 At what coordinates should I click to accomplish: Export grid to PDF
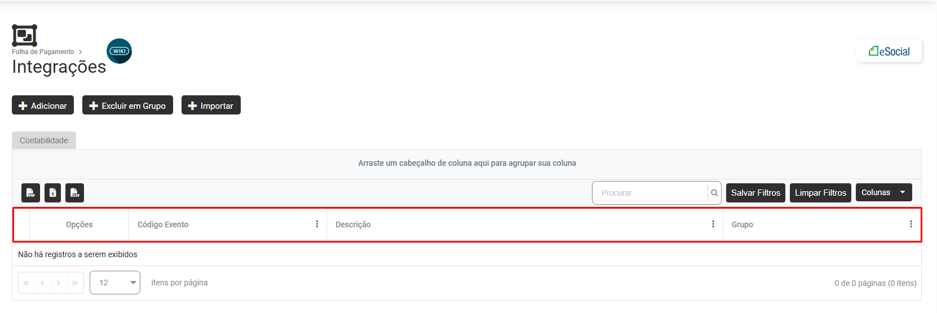(30, 193)
